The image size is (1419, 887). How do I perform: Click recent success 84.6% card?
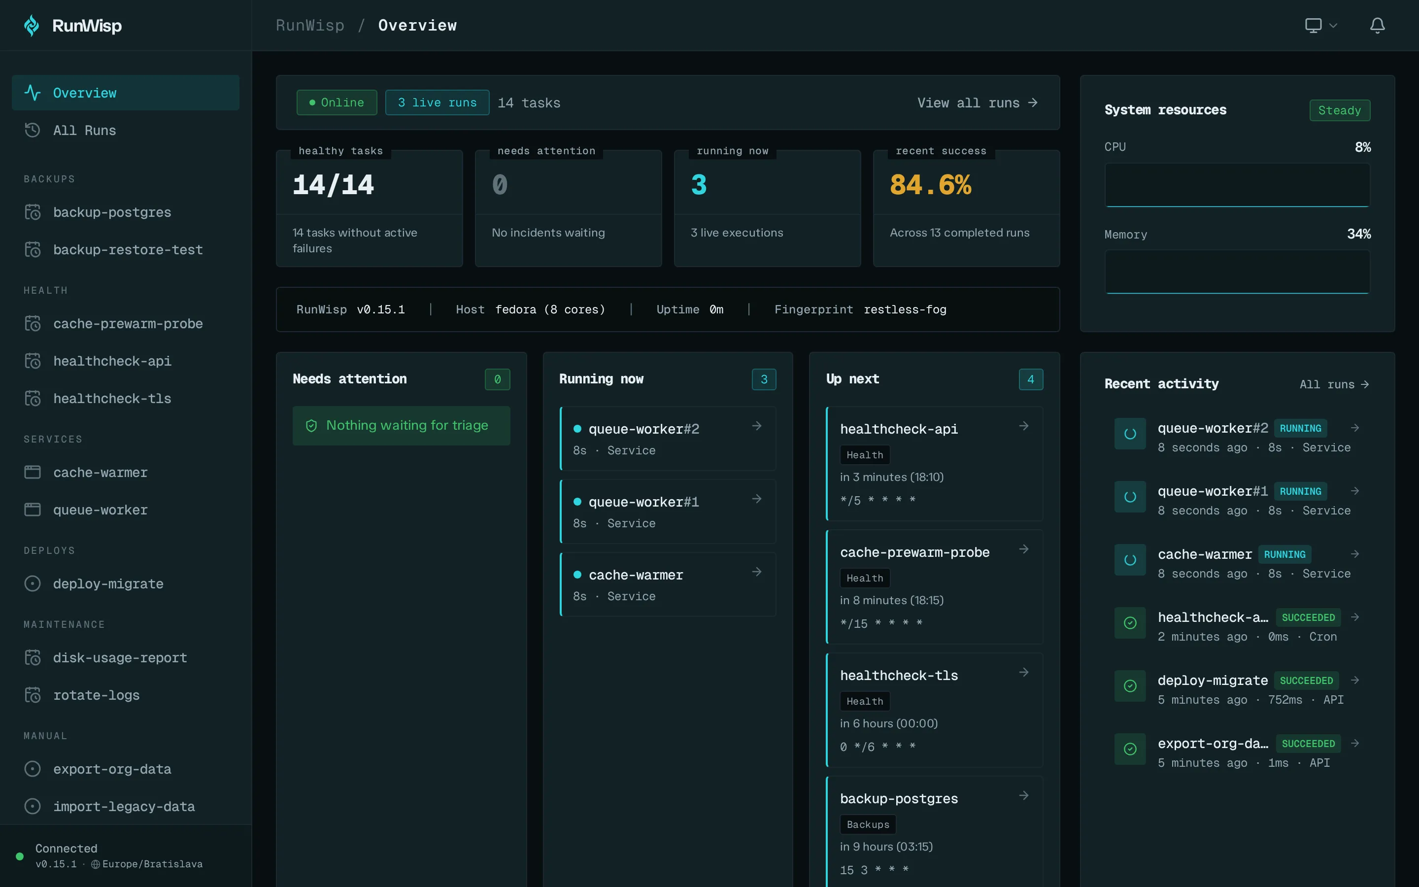pyautogui.click(x=966, y=208)
